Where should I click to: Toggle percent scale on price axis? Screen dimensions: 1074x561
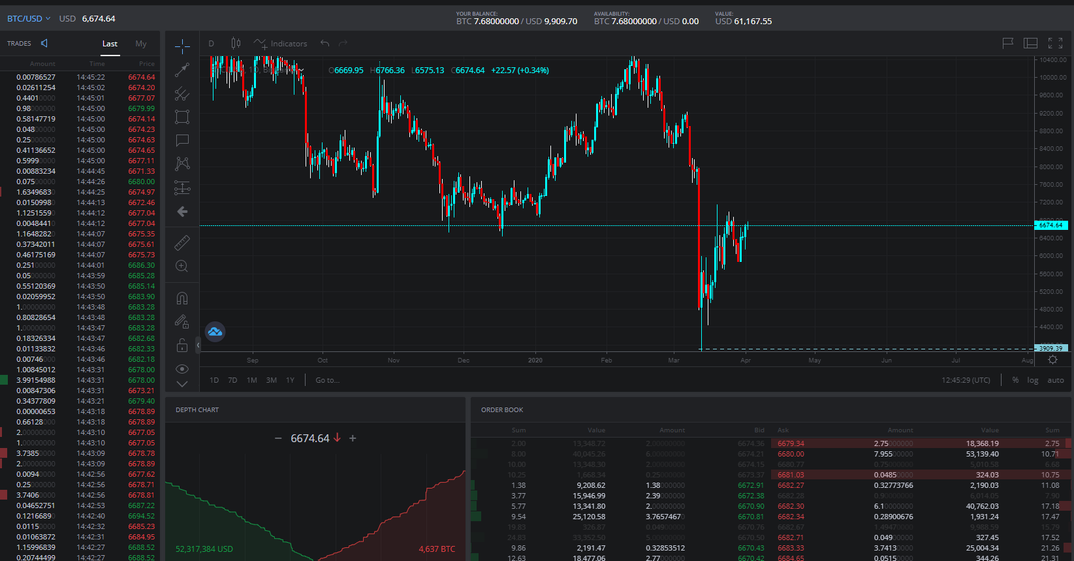(x=1015, y=380)
